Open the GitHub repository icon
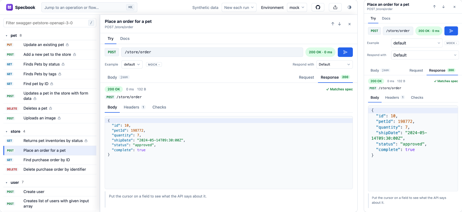462x212 pixels. pos(318,7)
